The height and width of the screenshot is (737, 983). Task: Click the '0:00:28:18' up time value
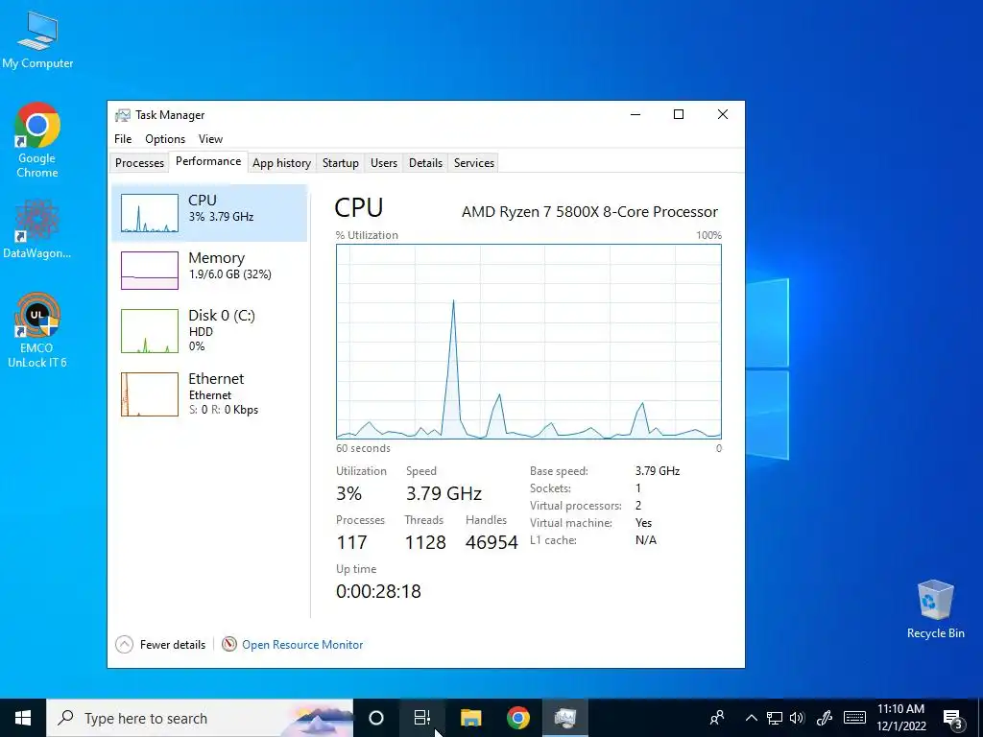pyautogui.click(x=378, y=591)
